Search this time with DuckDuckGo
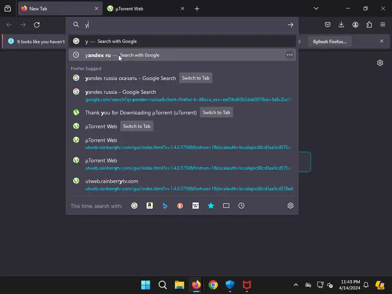 (180, 206)
